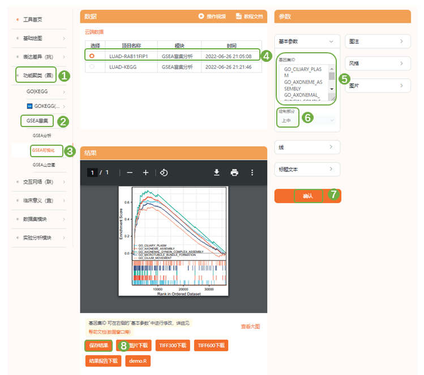Expand the 风格 style settings panel
The width and height of the screenshot is (424, 375).
(x=378, y=64)
